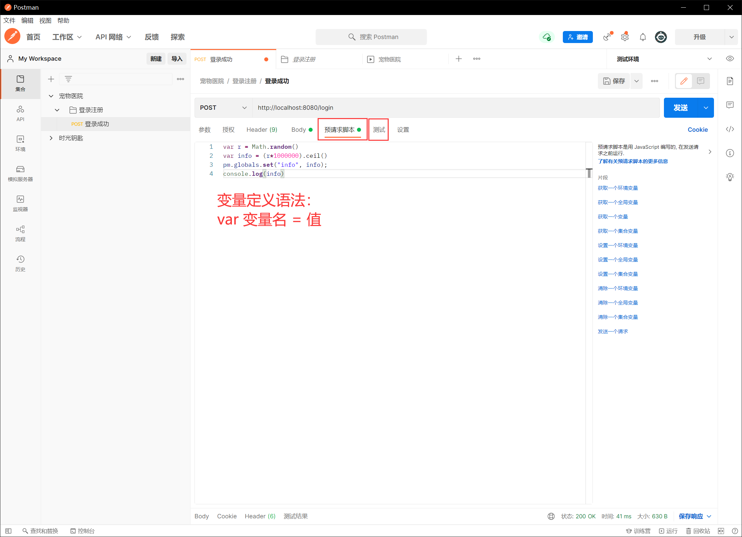
Task: Open the settings gear icon in header
Action: coord(625,37)
